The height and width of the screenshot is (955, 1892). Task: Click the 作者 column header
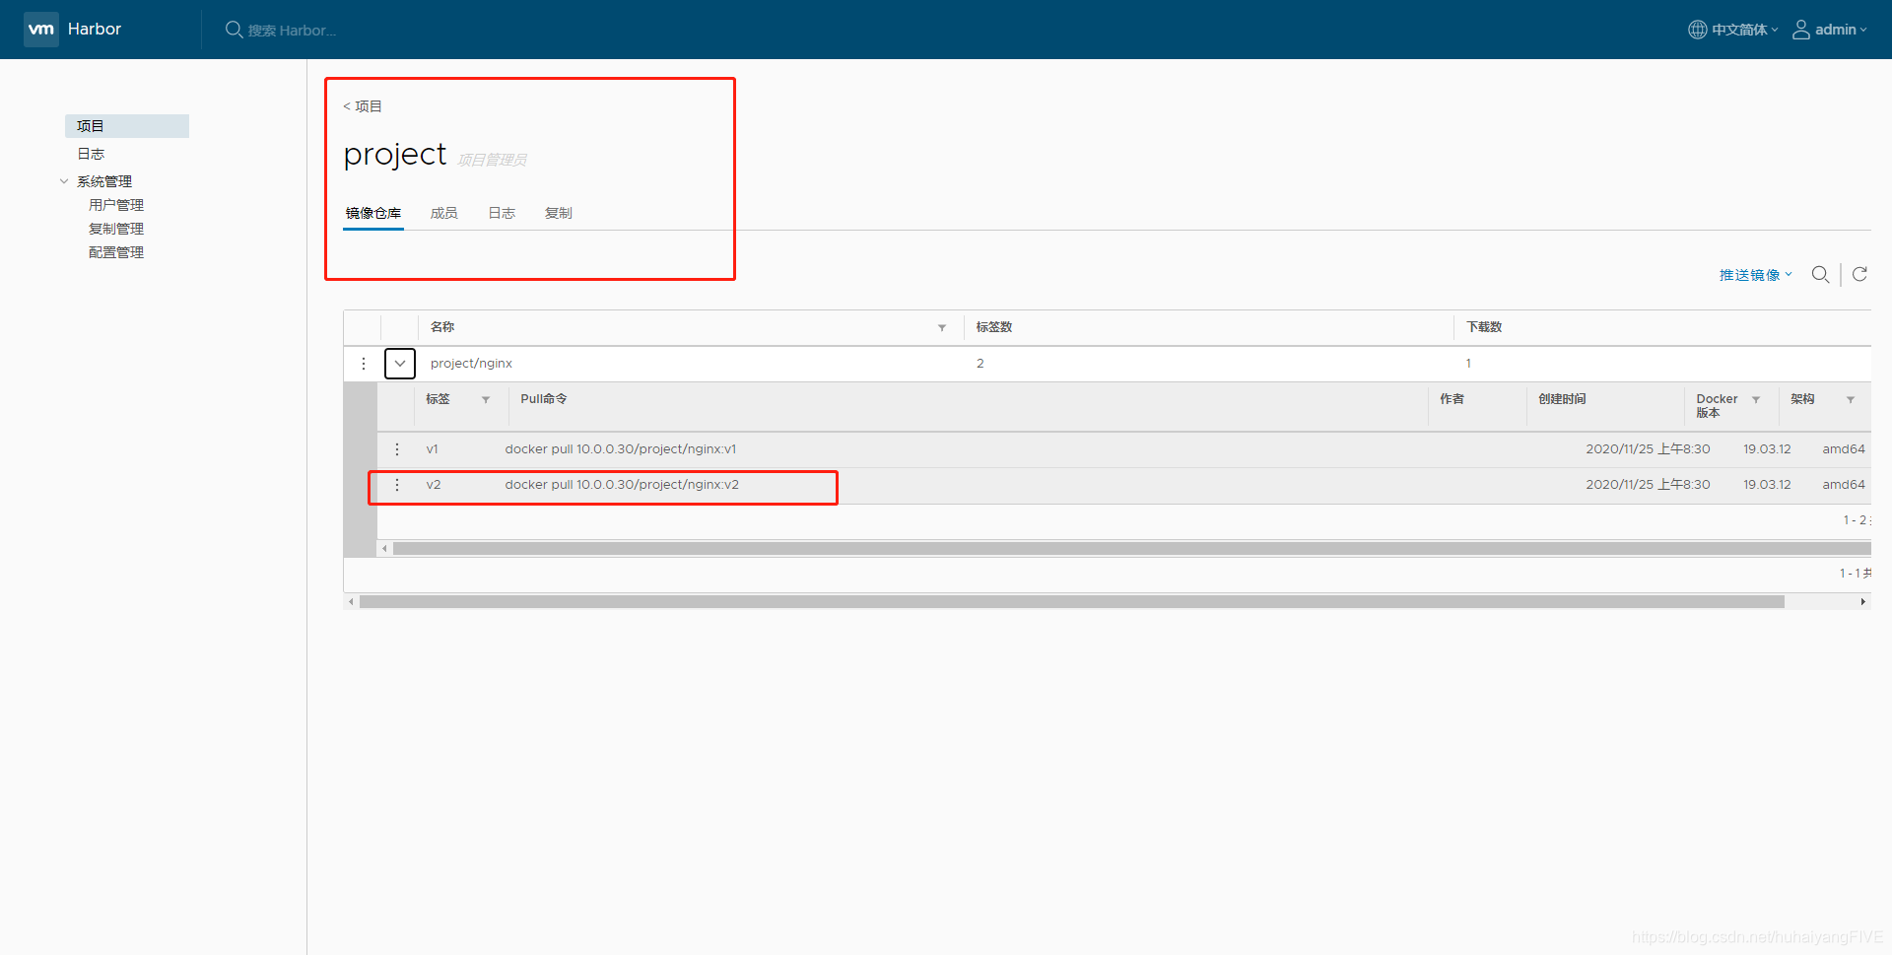pos(1452,399)
